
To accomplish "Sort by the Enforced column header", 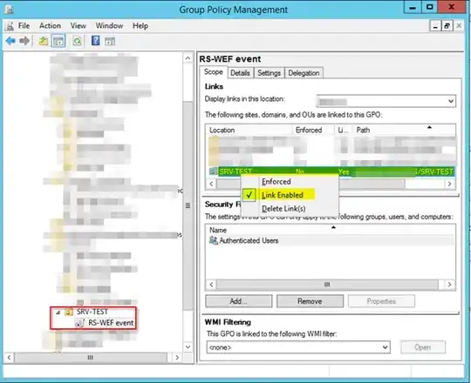I will pos(313,130).
